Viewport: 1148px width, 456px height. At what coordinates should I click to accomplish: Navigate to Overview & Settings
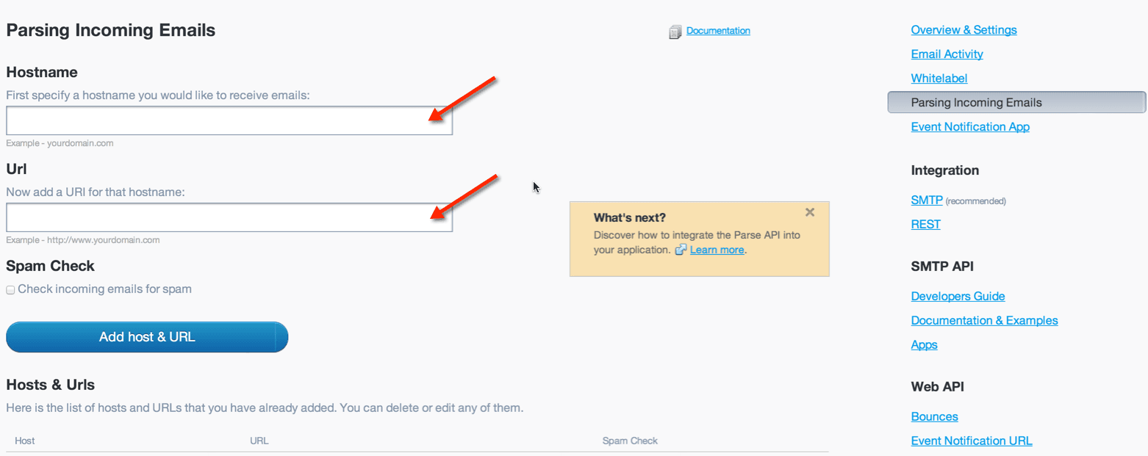pyautogui.click(x=964, y=29)
